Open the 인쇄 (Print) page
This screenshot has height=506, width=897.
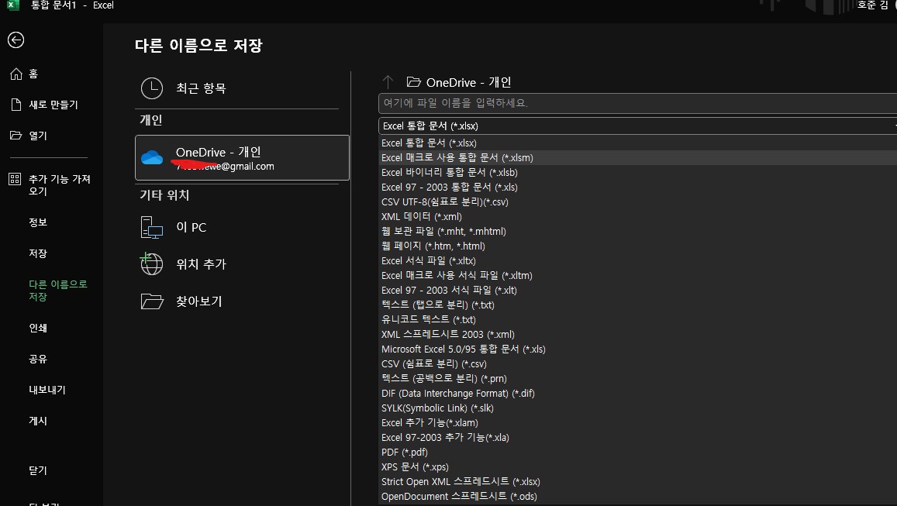(38, 328)
